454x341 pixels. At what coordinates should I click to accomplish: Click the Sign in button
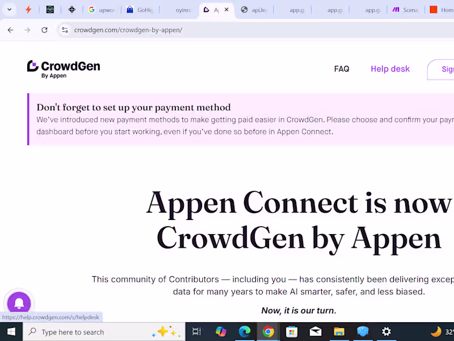pos(441,69)
